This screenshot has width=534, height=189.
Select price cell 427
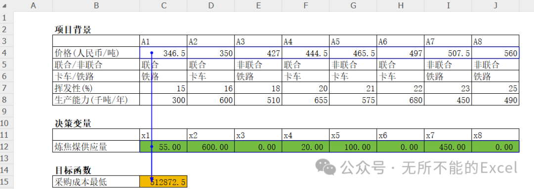pos(258,53)
